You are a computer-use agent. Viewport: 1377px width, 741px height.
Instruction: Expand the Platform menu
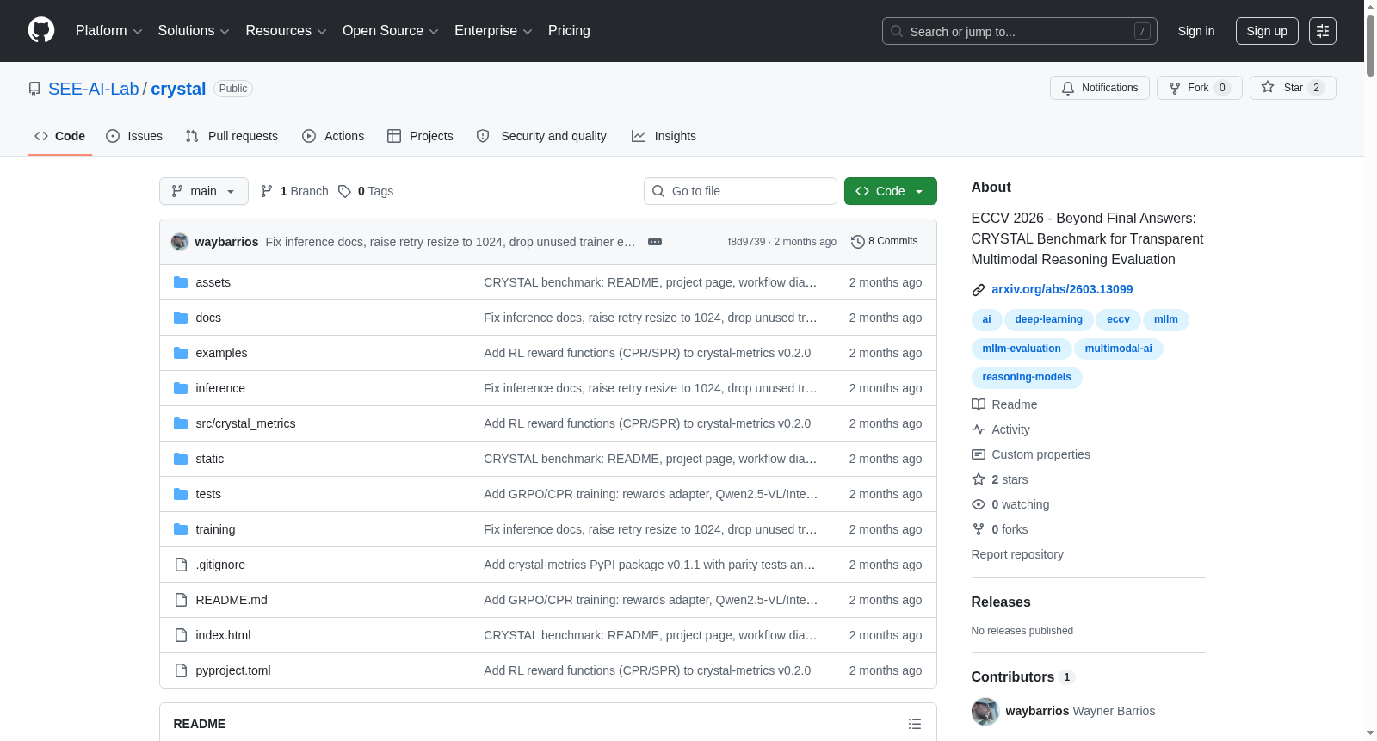pyautogui.click(x=109, y=31)
